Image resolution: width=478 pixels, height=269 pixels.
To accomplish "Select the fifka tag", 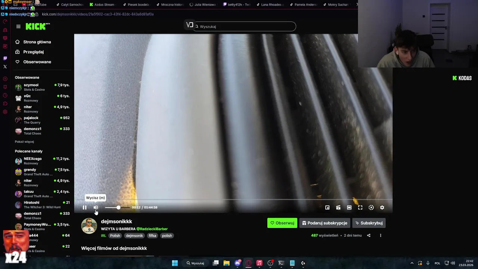I will [x=152, y=236].
